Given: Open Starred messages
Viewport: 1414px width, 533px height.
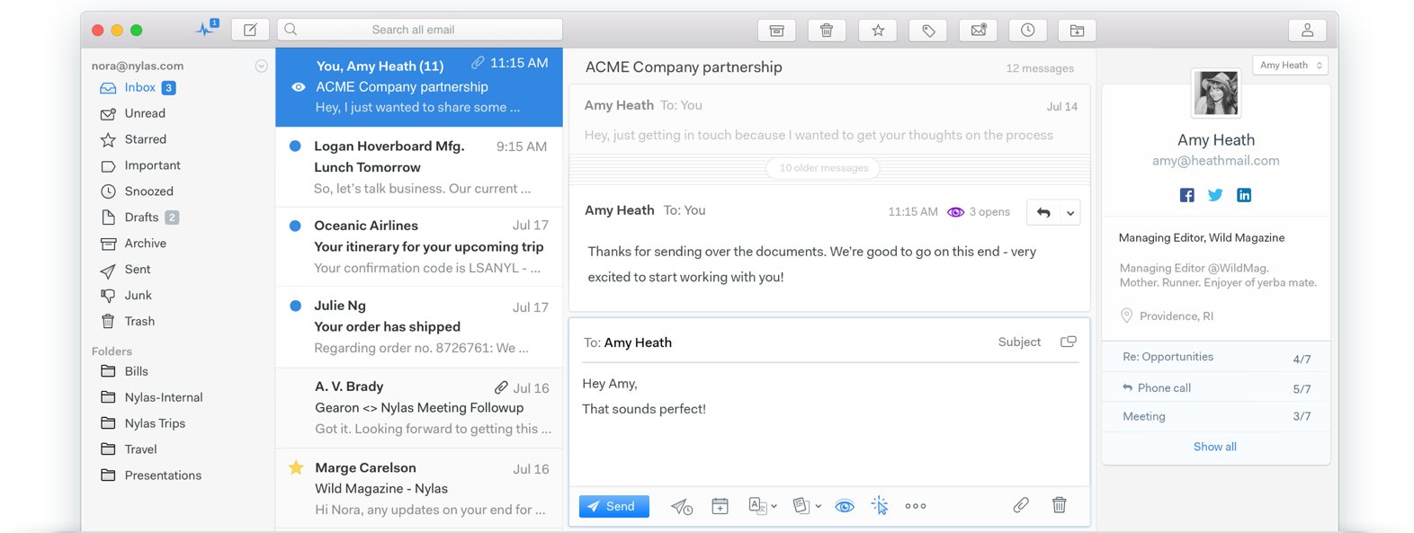Looking at the screenshot, I should 146,139.
